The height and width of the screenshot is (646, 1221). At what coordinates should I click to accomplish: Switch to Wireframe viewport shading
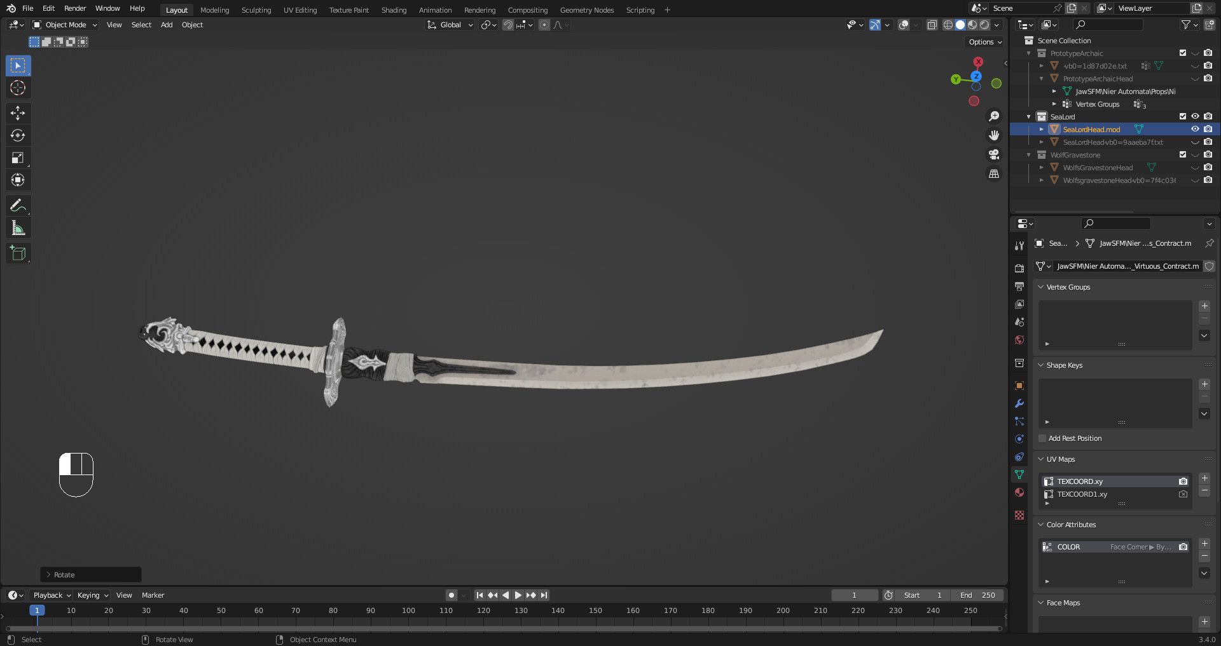(x=948, y=25)
